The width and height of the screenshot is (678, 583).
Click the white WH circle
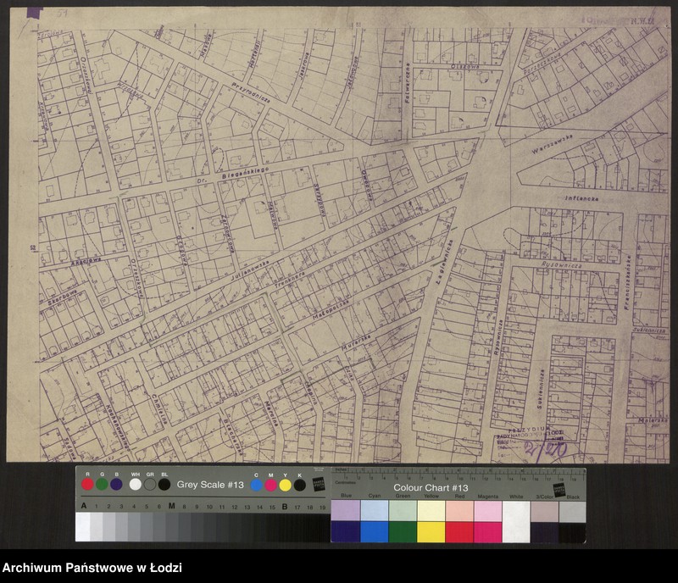(136, 485)
